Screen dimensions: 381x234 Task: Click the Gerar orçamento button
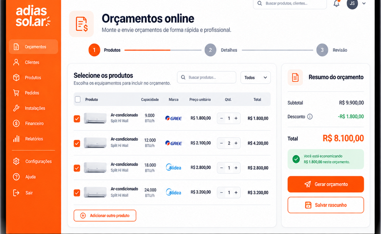pyautogui.click(x=326, y=184)
